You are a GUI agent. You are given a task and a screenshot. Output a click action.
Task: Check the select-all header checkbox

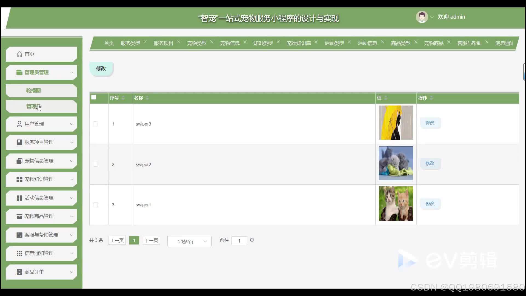[x=94, y=97]
